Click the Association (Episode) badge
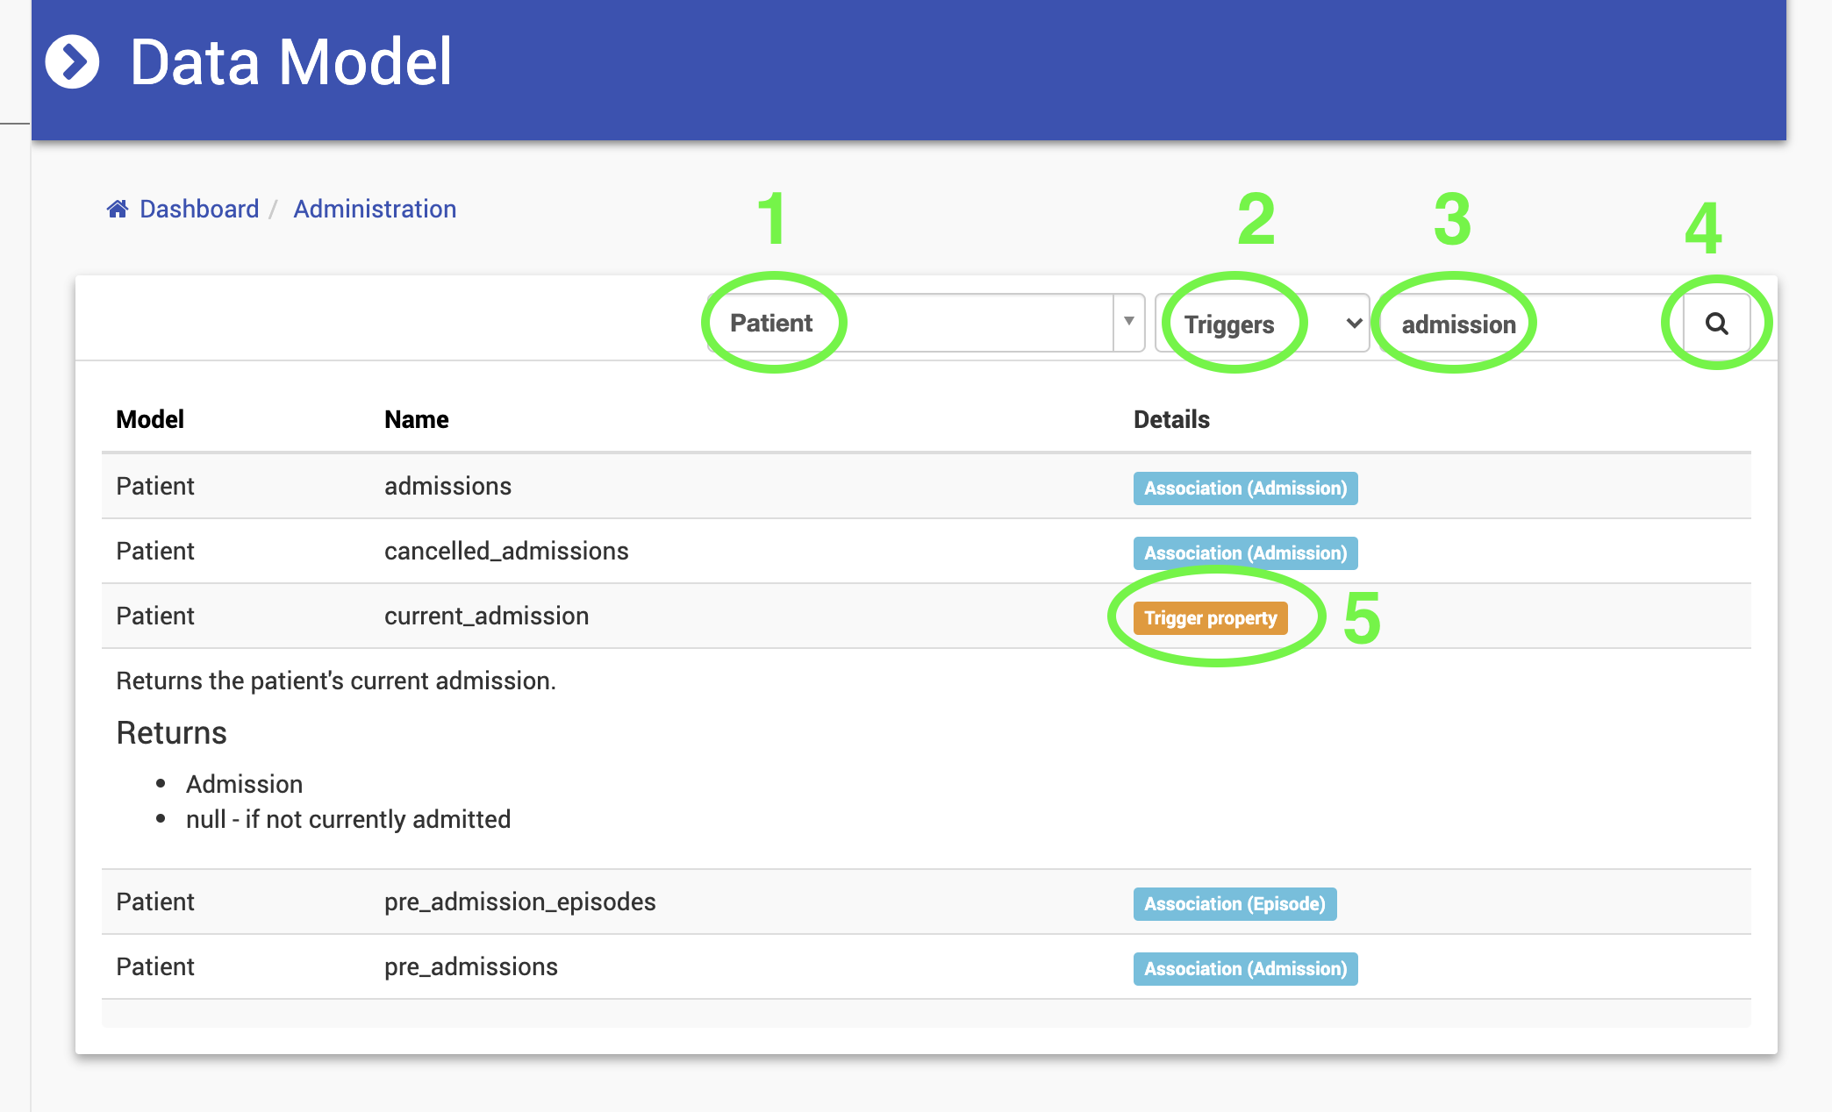This screenshot has height=1112, width=1832. click(1234, 904)
